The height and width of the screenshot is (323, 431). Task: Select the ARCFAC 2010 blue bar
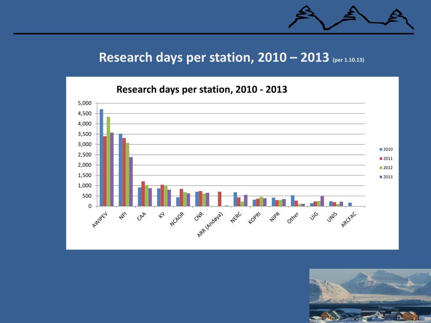(350, 204)
